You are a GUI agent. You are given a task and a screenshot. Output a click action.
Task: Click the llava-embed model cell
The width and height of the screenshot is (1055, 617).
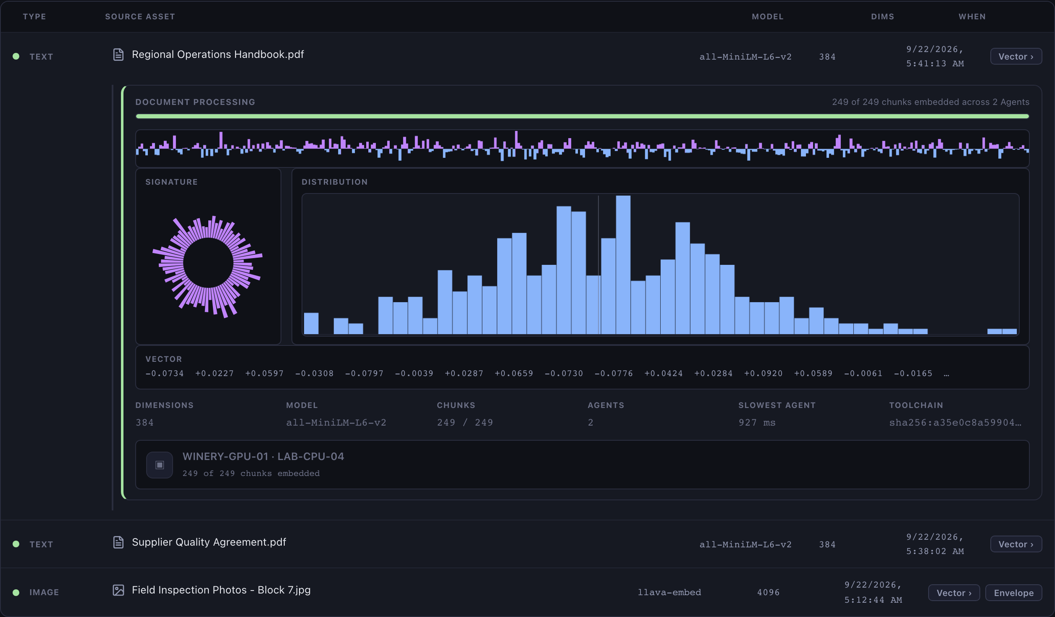coord(669,592)
